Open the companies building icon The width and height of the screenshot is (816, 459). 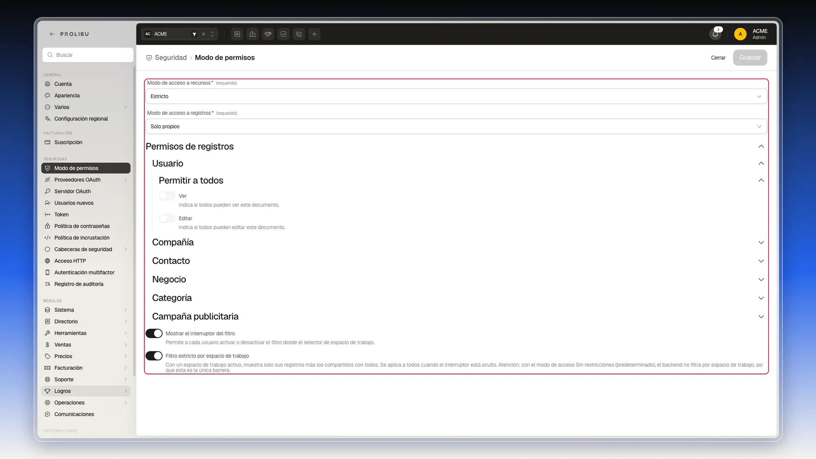252,34
